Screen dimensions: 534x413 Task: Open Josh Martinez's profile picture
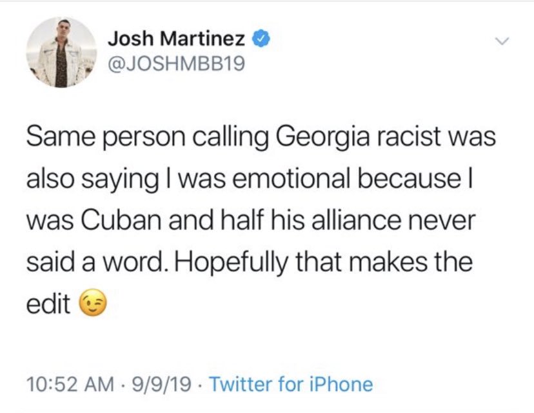(62, 52)
